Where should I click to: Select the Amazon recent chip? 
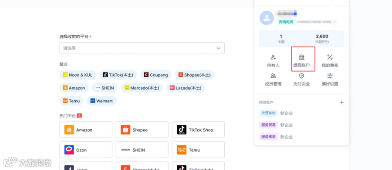coord(74,88)
